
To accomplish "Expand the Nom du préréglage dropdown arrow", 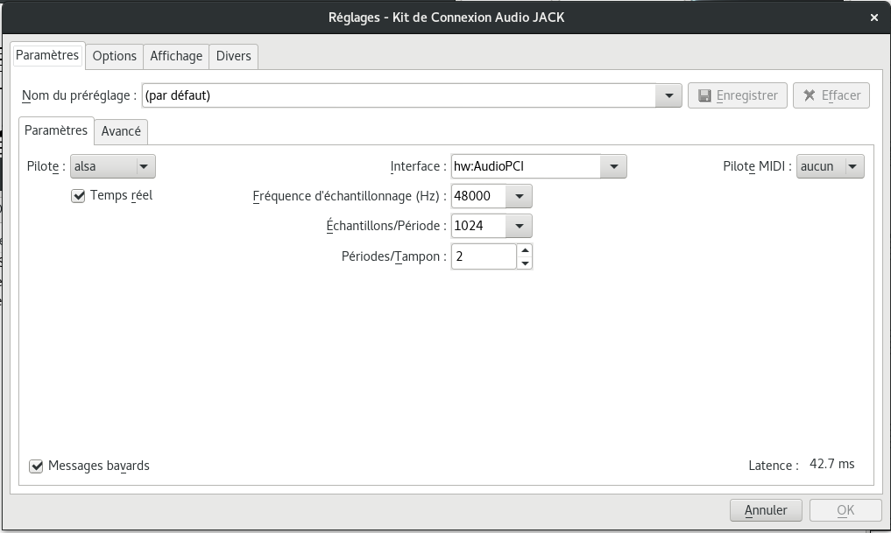I will pyautogui.click(x=668, y=95).
